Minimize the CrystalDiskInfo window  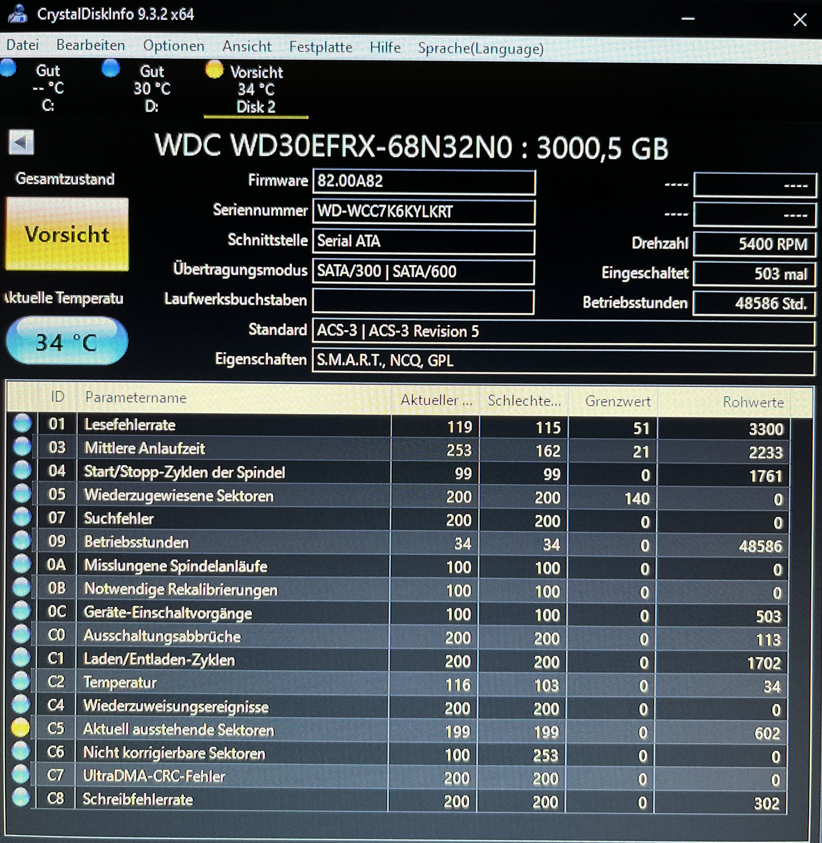688,18
